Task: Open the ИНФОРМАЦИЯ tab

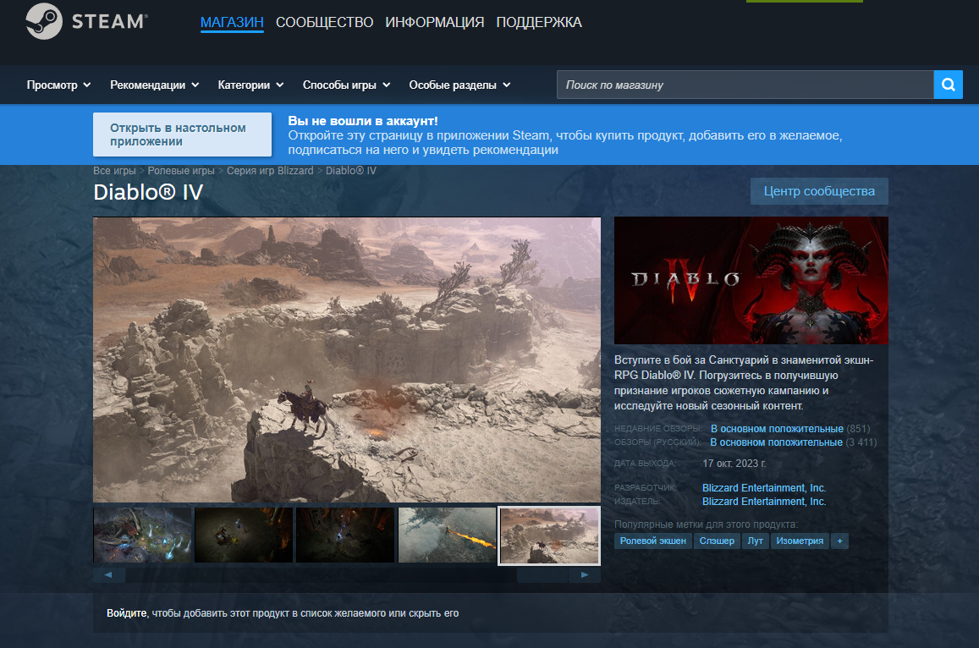Action: coord(435,23)
